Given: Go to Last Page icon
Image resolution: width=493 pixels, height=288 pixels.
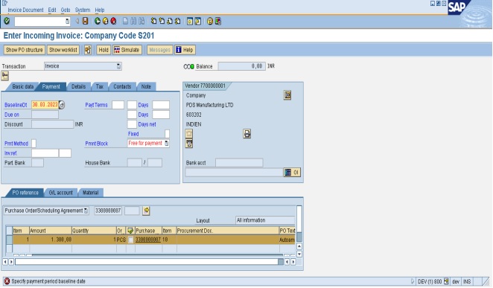Looking at the screenshot, I should click(178, 21).
